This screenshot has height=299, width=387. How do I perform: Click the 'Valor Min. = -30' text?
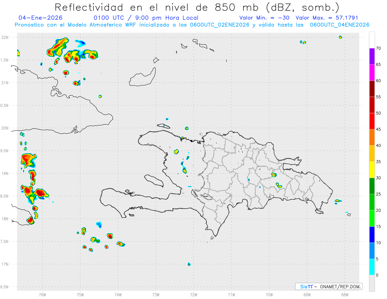pyautogui.click(x=265, y=18)
